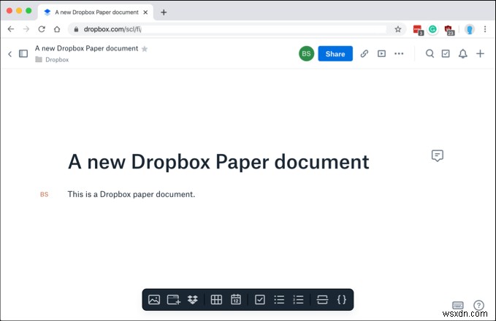This screenshot has width=496, height=321.
Task: Reload the current page
Action: pyautogui.click(x=42, y=29)
